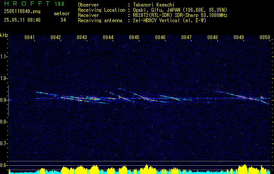Select the HROFFT title text
The width and height of the screenshot is (274, 174).
[x=27, y=3]
